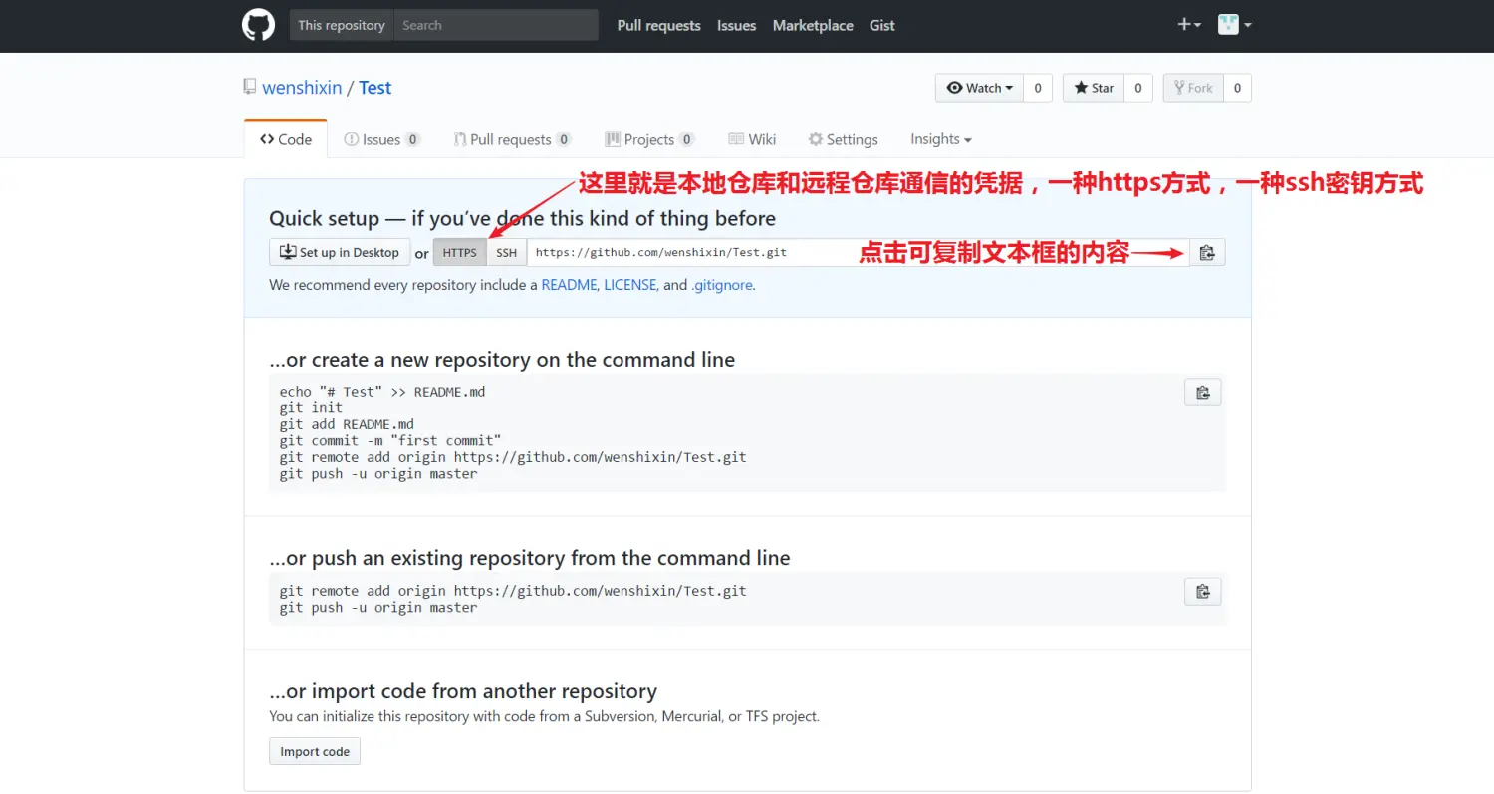
Task: Click the README link
Action: [x=569, y=285]
